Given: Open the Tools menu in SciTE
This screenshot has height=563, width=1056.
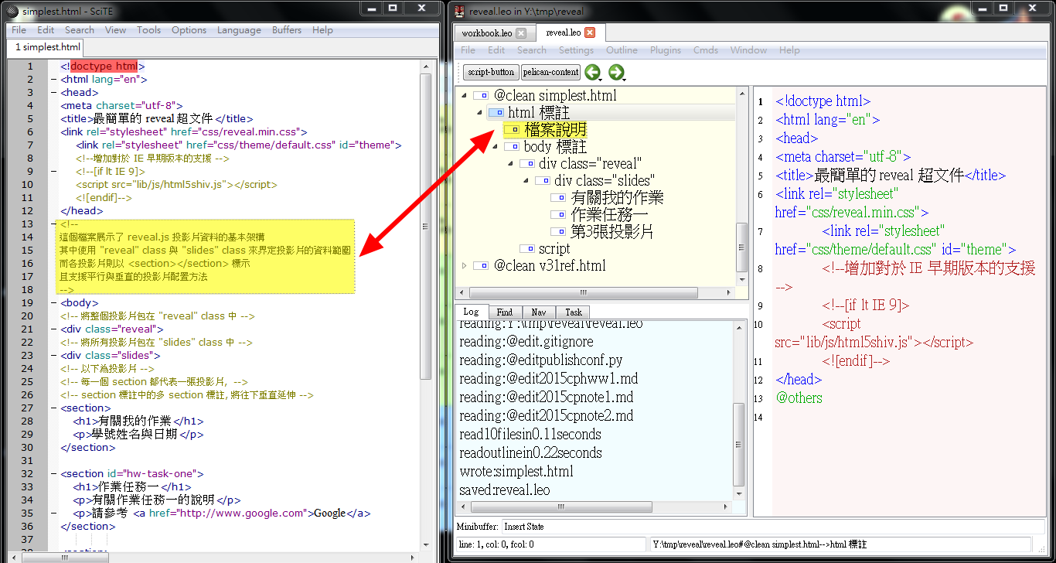Looking at the screenshot, I should (148, 30).
